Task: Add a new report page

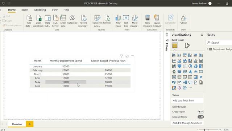Action: (30, 124)
